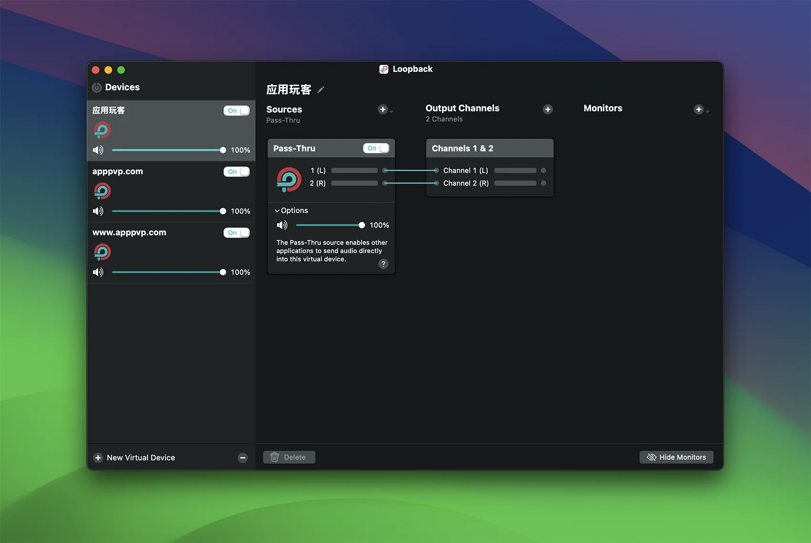Viewport: 811px width, 543px height.
Task: Click the right port of Channel 1 (L)
Action: (x=543, y=171)
